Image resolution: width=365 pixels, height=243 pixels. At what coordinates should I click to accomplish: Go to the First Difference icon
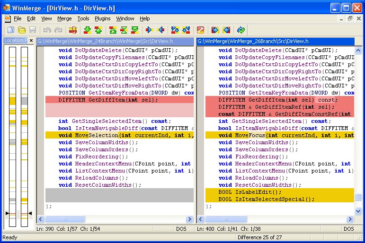point(113,30)
